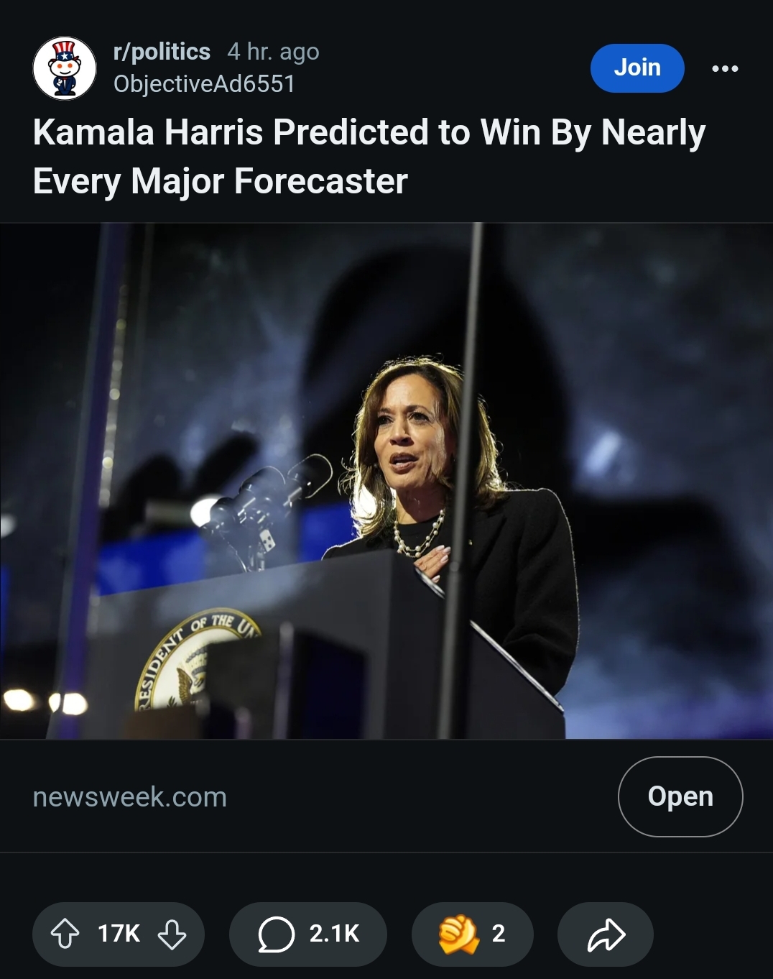Open the comments with 2.1K replies
Screen dimensions: 773x979
tap(308, 934)
